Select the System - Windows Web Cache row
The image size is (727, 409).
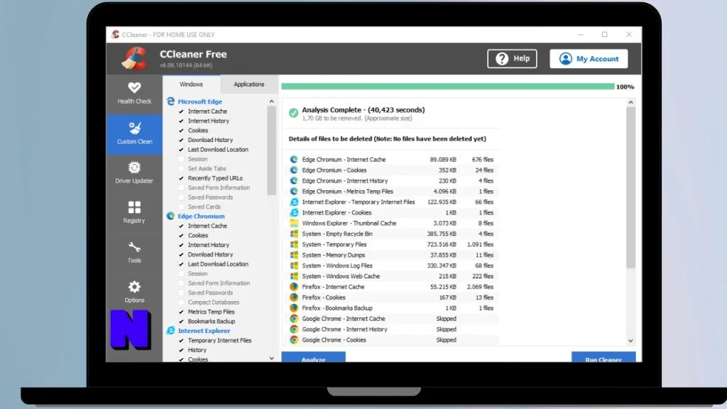pyautogui.click(x=393, y=276)
